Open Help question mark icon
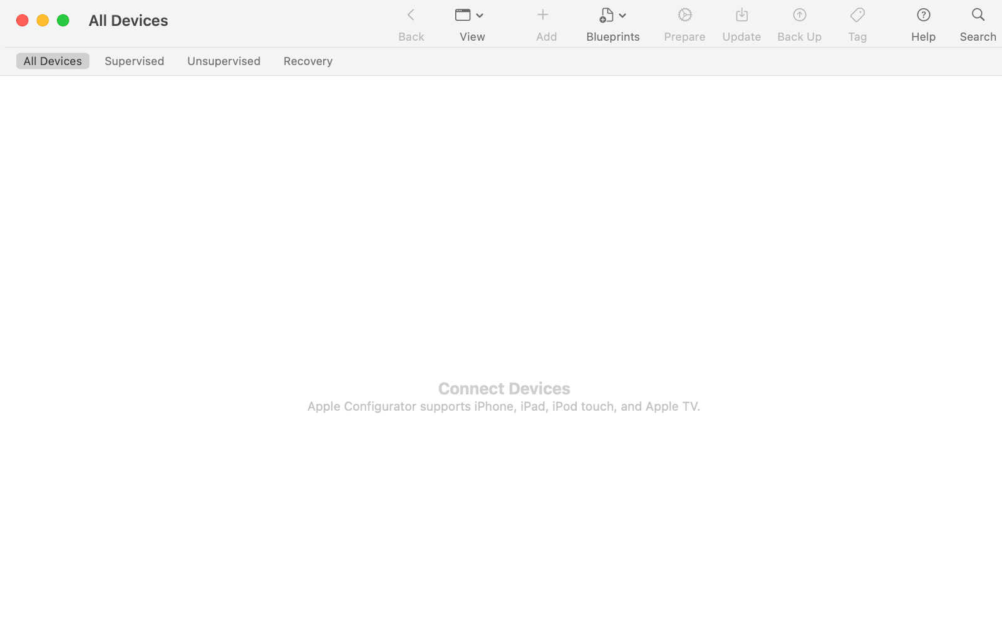1002x618 pixels. (x=924, y=14)
